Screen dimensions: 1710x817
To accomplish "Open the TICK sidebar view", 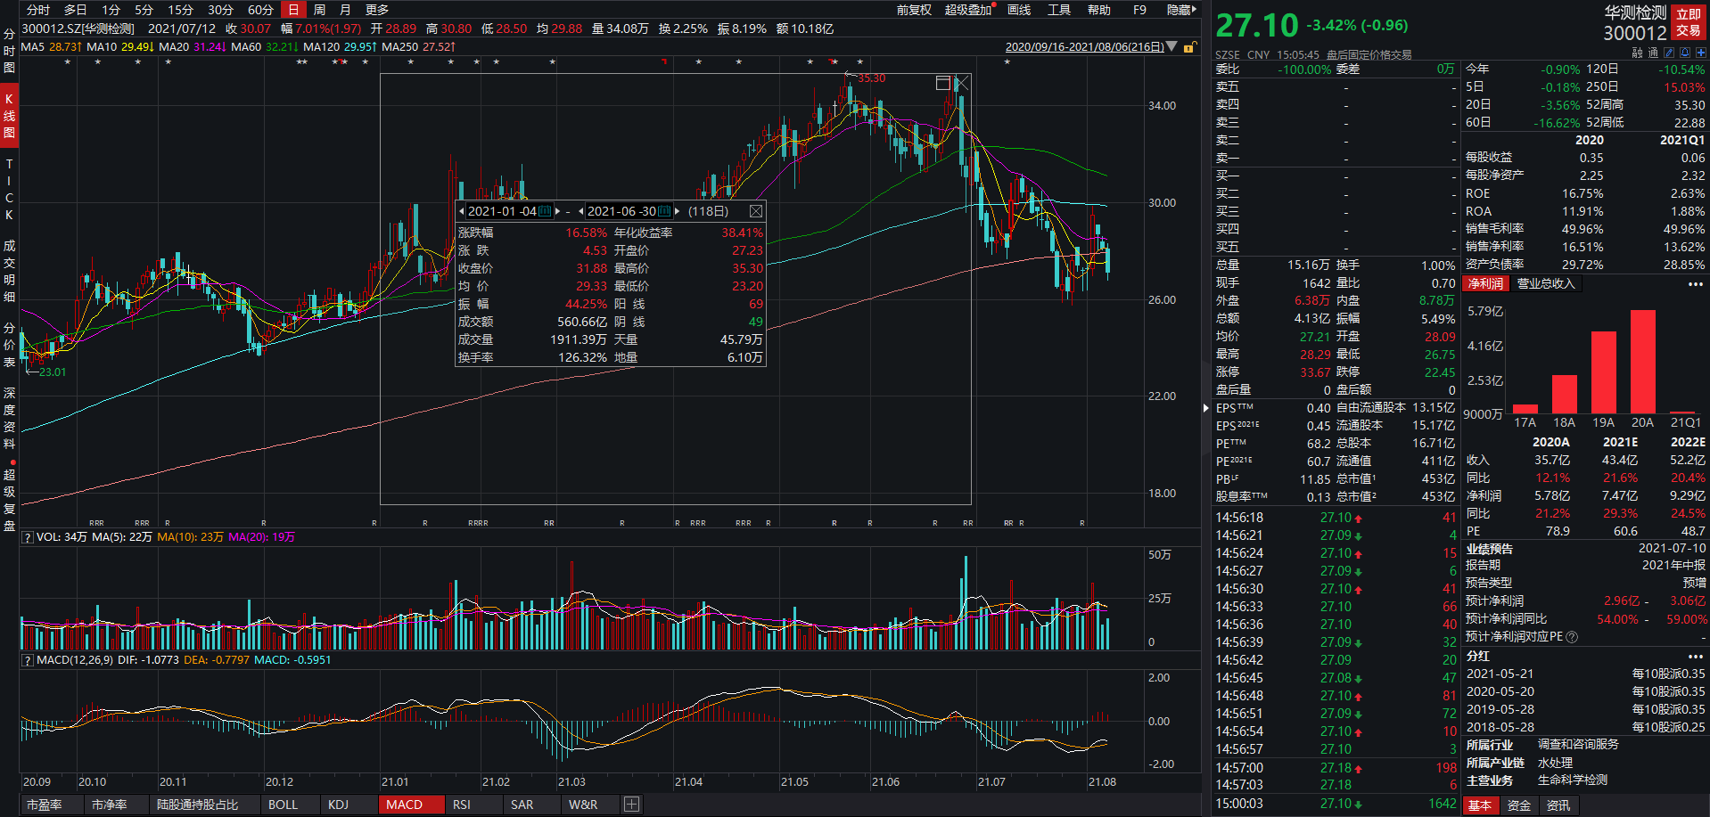I will pyautogui.click(x=9, y=190).
